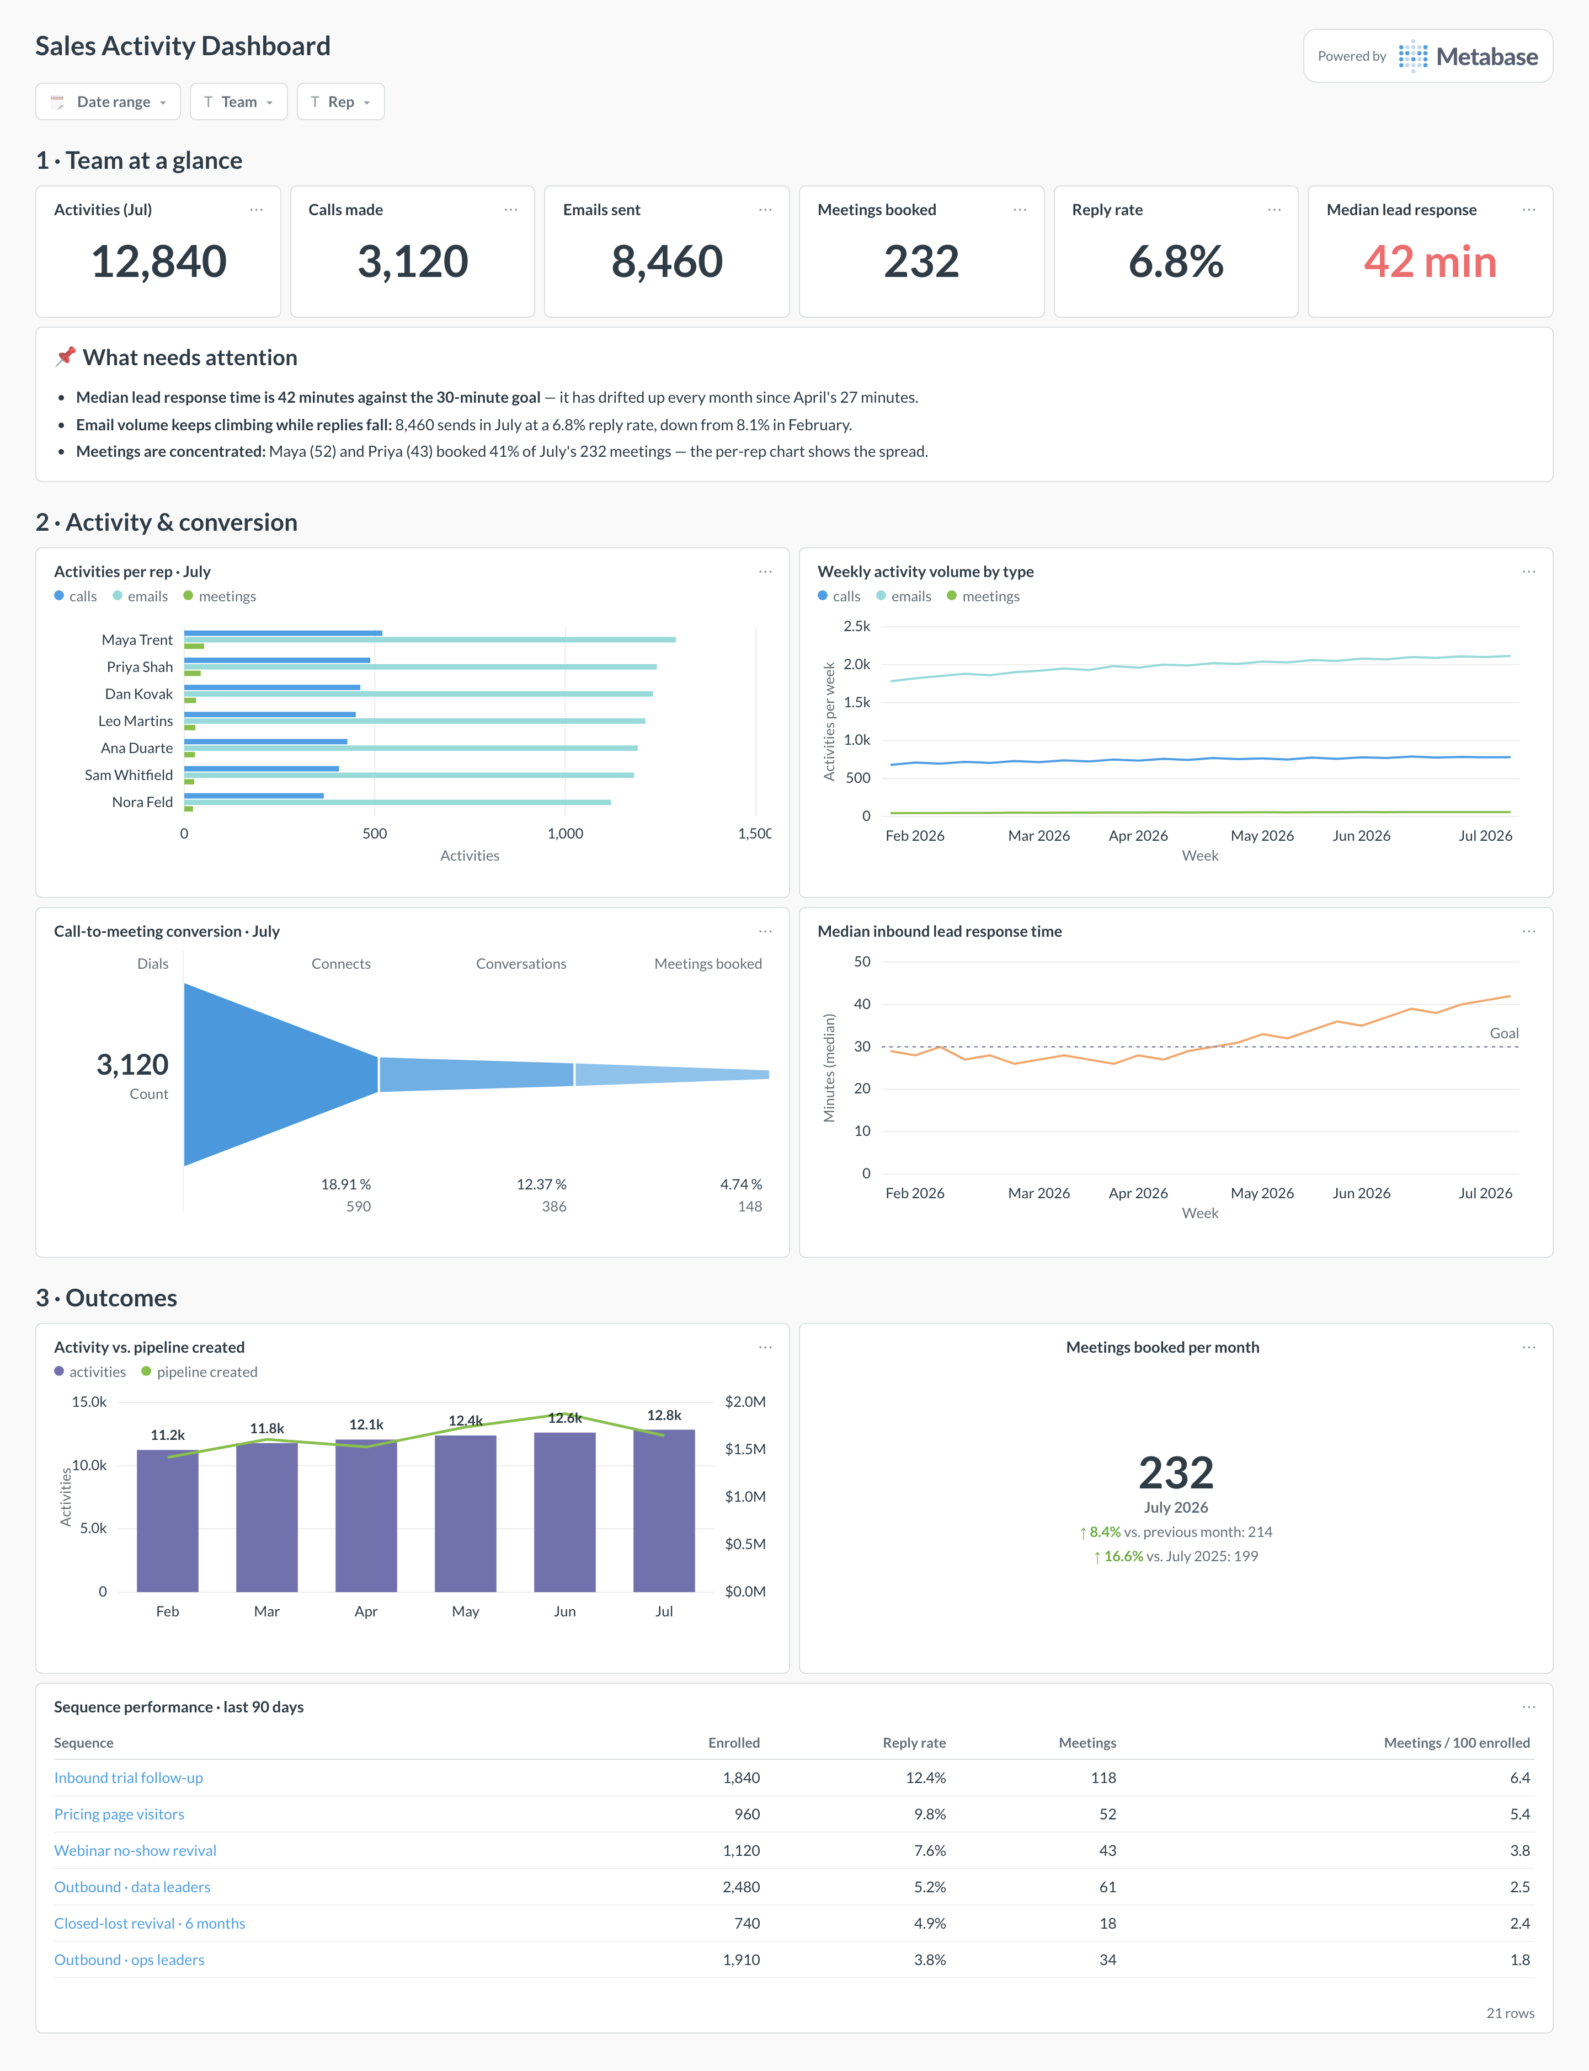1589x2071 pixels.
Task: Open the Closed-lost revival · 6 months sequence
Action: pyautogui.click(x=150, y=1924)
